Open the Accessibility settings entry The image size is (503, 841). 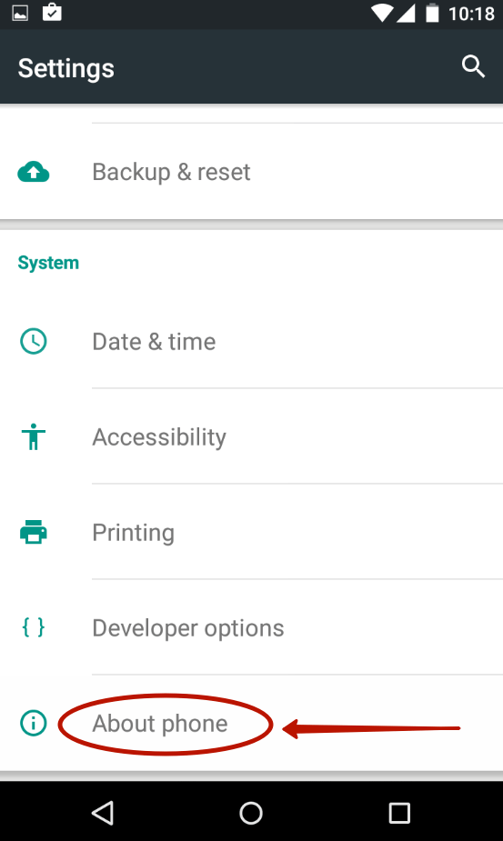(251, 436)
